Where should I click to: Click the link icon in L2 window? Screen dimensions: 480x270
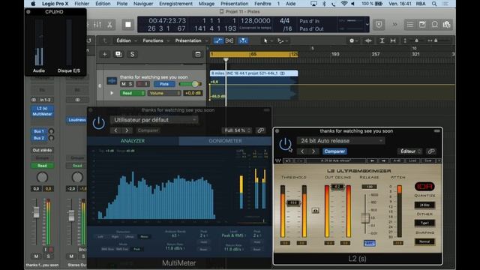(x=431, y=151)
